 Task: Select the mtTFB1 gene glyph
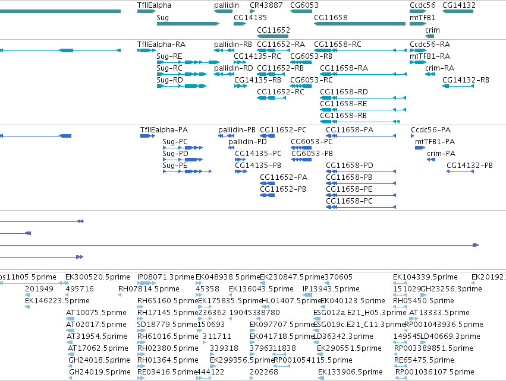click(418, 24)
